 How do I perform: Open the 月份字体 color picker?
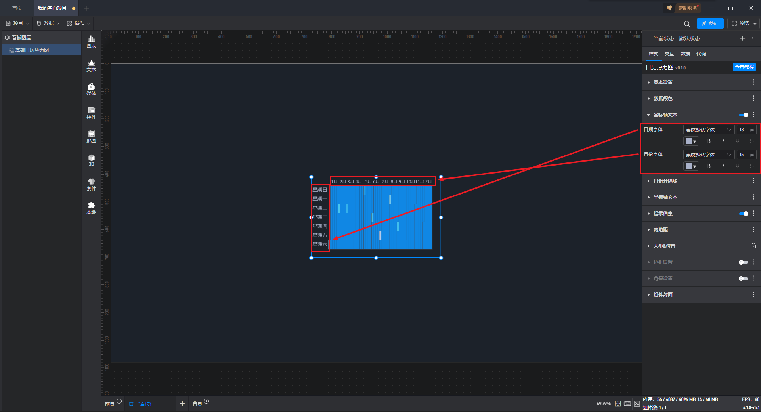pyautogui.click(x=691, y=166)
